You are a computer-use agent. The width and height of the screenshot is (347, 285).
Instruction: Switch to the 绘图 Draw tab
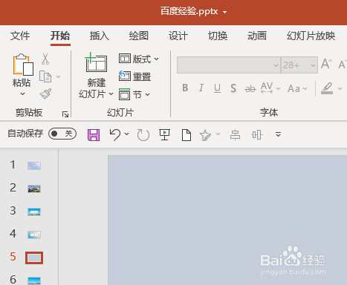coord(139,36)
